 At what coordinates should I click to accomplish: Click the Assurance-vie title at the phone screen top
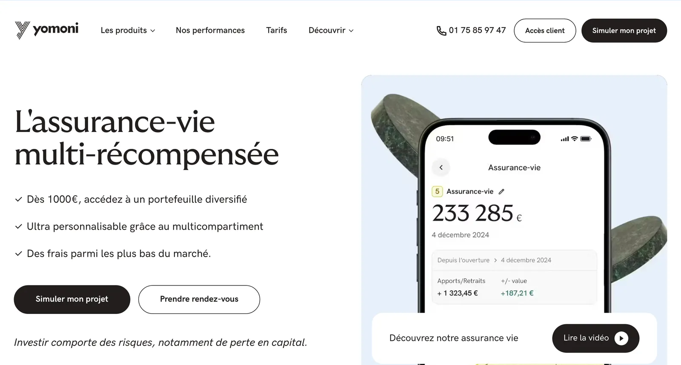point(514,168)
